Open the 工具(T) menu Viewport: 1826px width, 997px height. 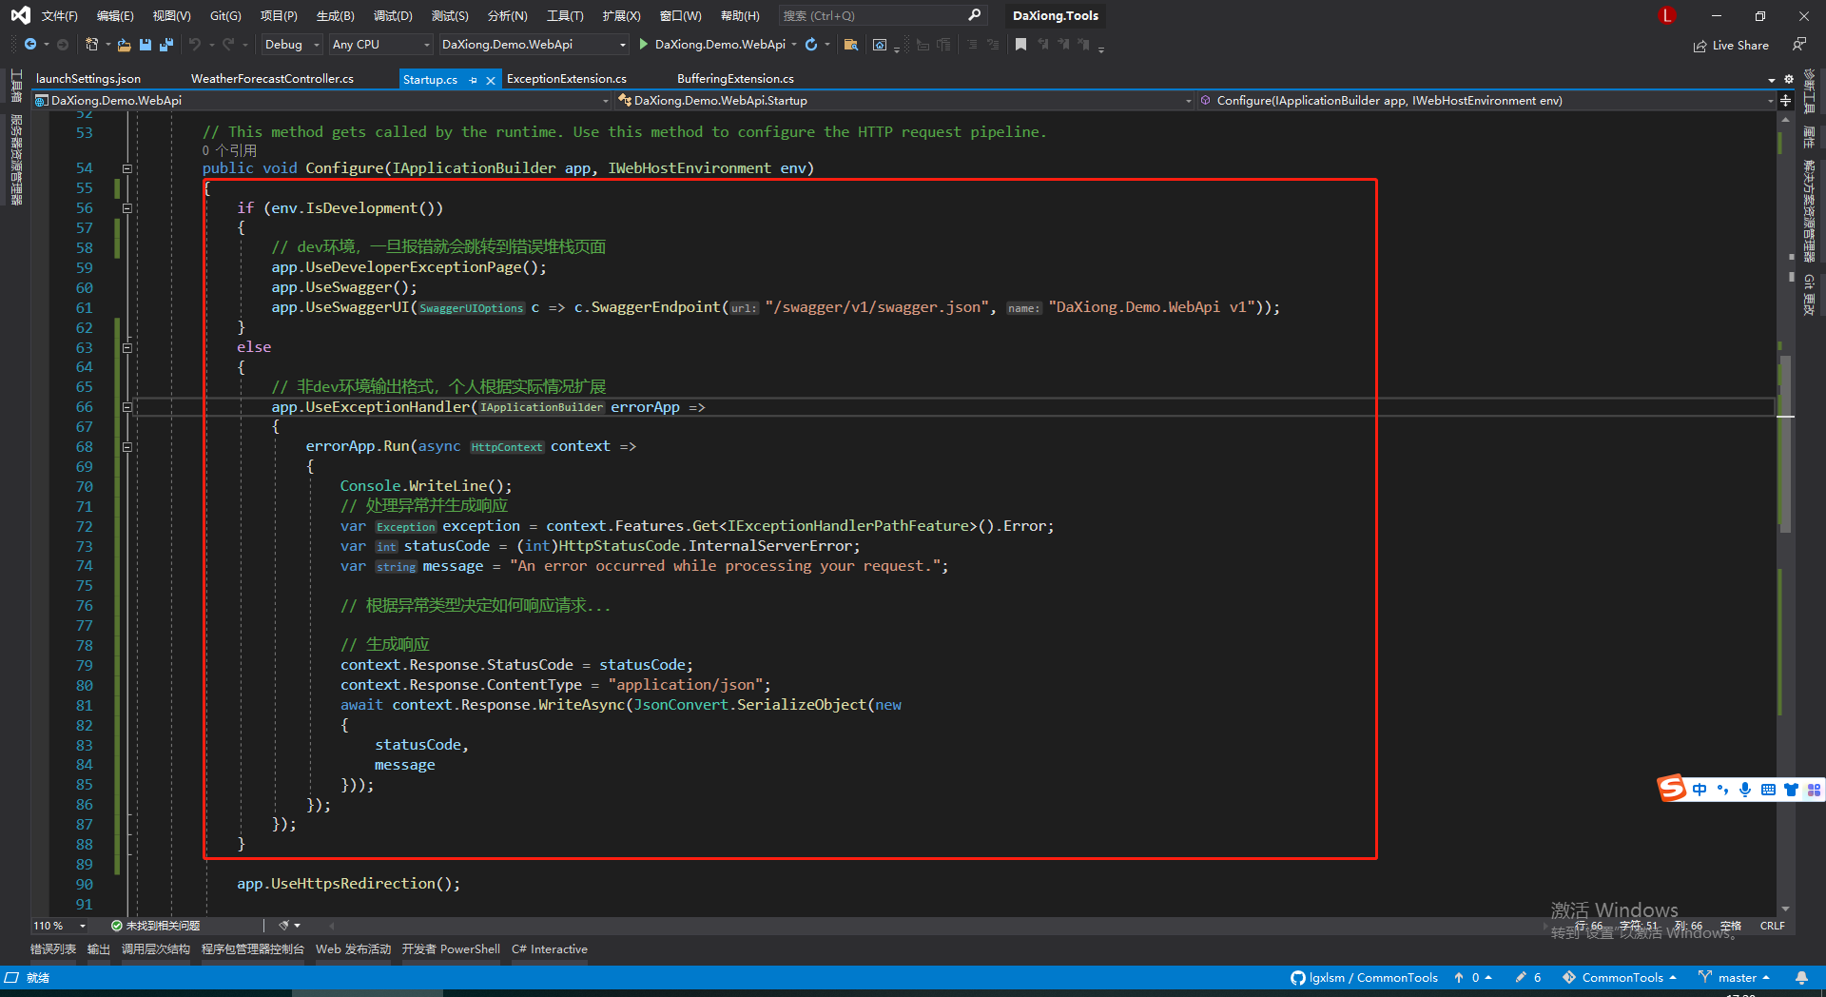pyautogui.click(x=565, y=15)
